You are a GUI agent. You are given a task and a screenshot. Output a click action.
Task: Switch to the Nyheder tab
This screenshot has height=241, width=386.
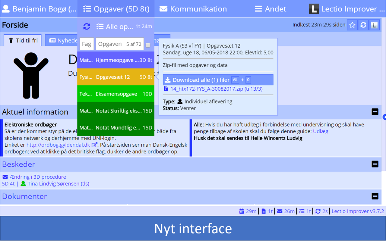tap(62, 40)
